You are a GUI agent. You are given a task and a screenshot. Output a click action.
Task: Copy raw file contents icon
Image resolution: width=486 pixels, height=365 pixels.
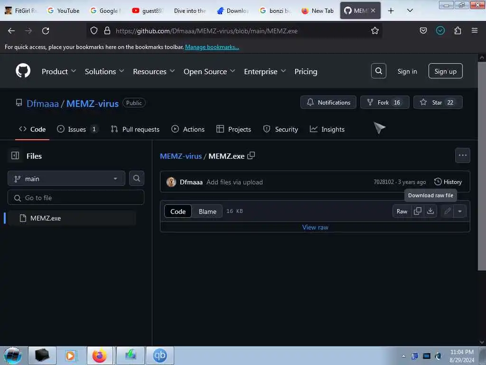tap(418, 211)
